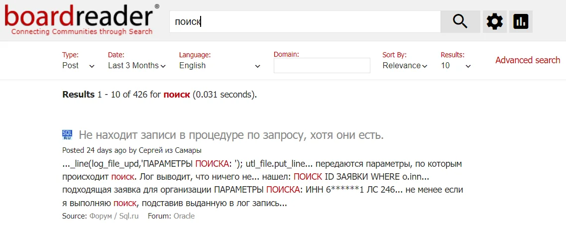Click the Posted 24 days ago text

click(x=94, y=150)
